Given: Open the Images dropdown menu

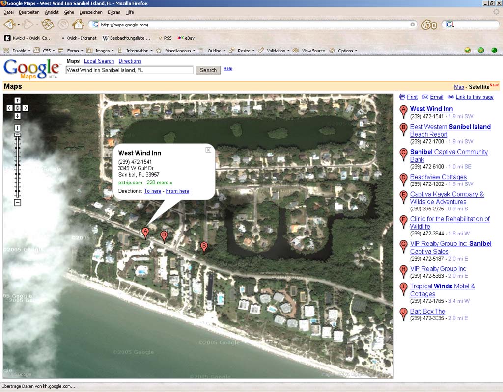Looking at the screenshot, I should click(x=100, y=51).
